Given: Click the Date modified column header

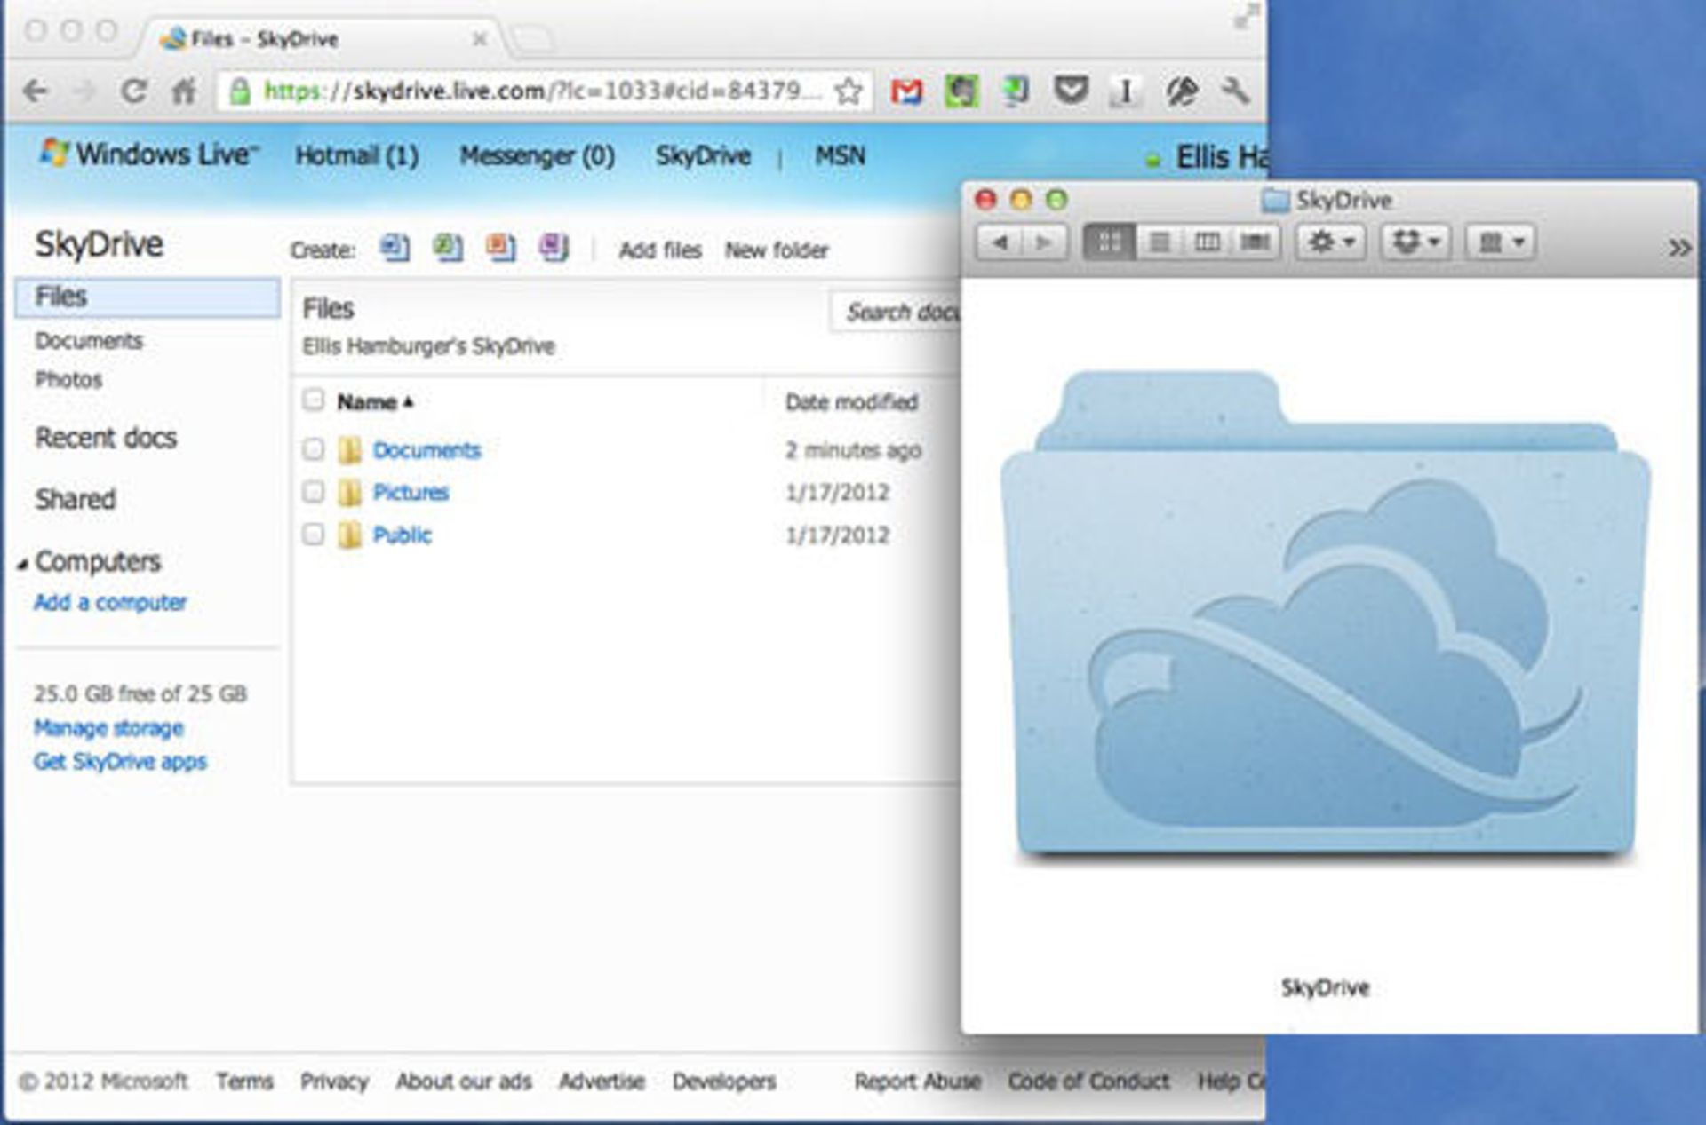Looking at the screenshot, I should 851,402.
